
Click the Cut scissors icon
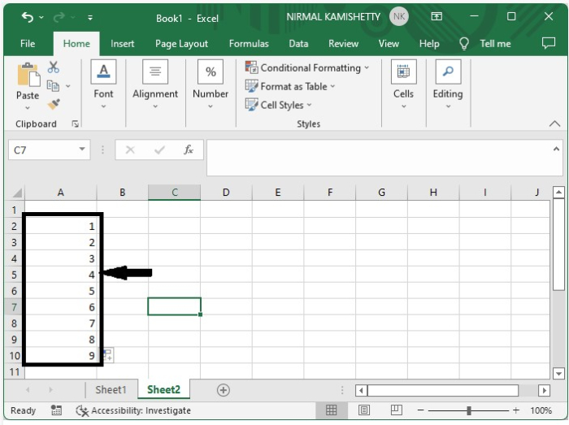[x=54, y=67]
